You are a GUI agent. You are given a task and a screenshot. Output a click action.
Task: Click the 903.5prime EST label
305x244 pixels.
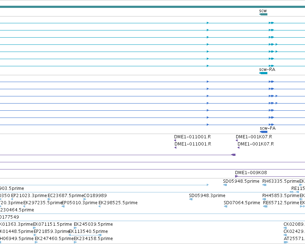pyautogui.click(x=12, y=188)
